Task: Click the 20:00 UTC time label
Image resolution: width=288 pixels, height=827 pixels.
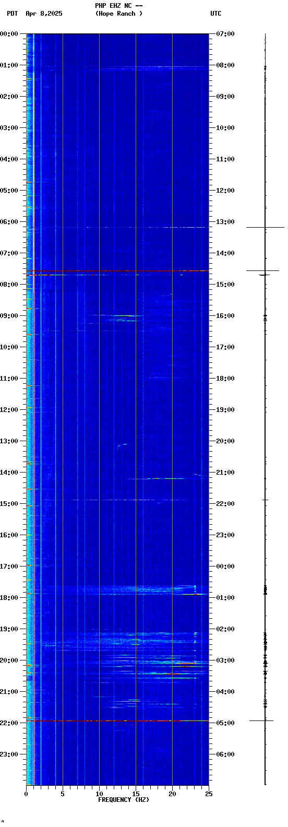Action: click(225, 441)
